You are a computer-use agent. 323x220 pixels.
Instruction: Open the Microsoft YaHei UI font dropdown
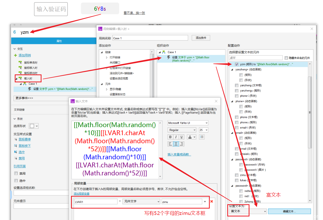188,123
